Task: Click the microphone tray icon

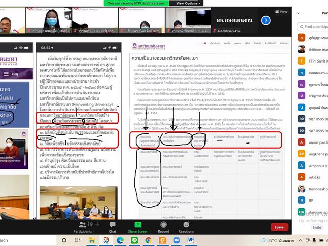Action: click(x=314, y=240)
